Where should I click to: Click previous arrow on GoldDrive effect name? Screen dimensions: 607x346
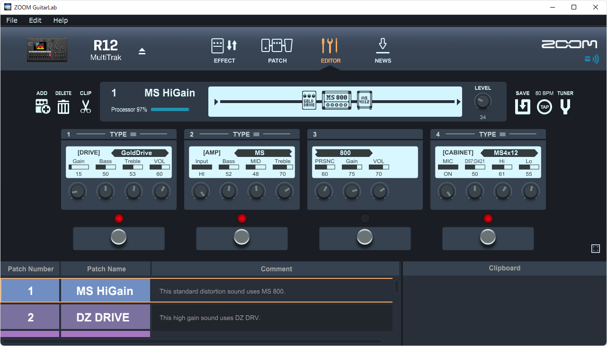pyautogui.click(x=114, y=153)
